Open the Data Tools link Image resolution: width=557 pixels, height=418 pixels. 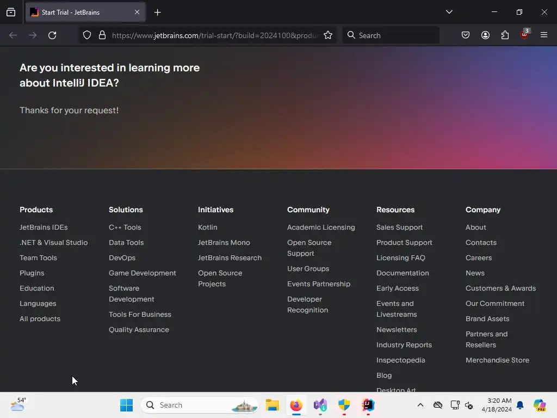click(x=126, y=242)
